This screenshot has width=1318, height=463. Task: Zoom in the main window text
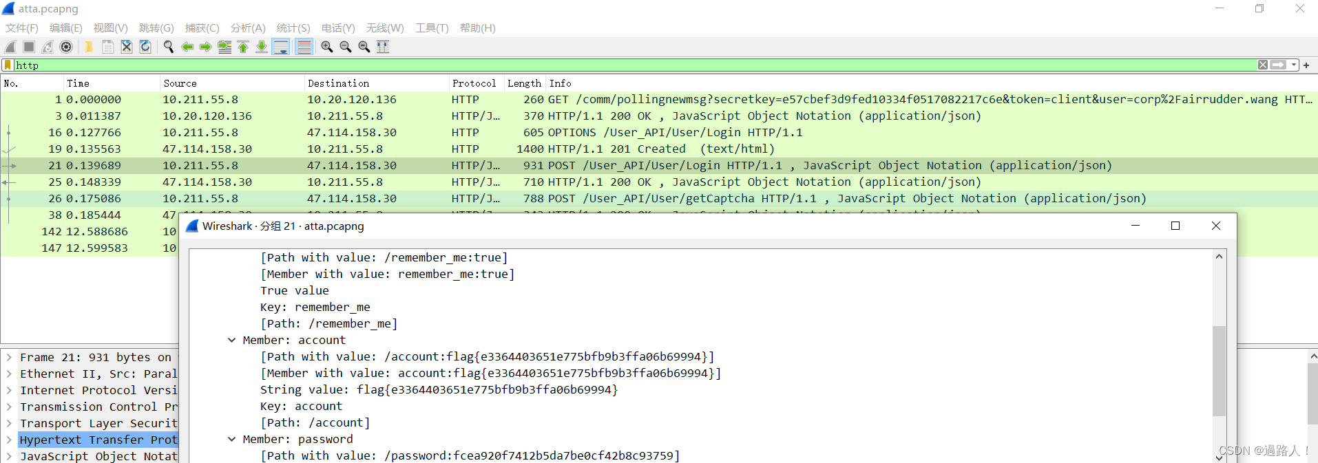click(x=327, y=47)
